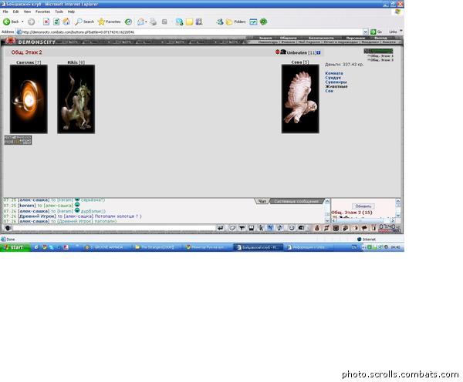Open the Rikis character portrait
Viewport: 463px width, 382px height.
coord(76,99)
